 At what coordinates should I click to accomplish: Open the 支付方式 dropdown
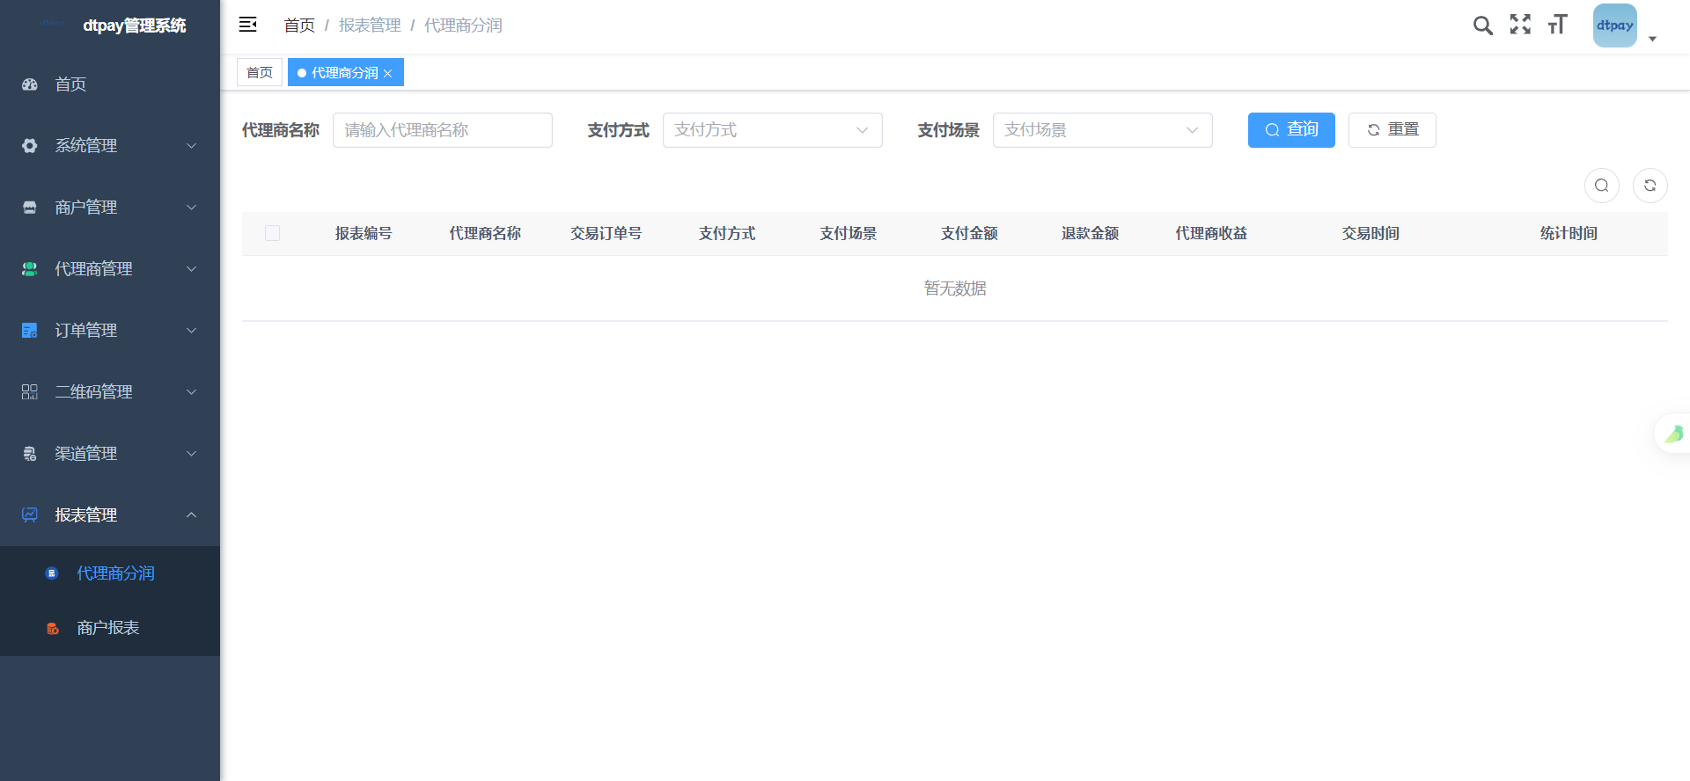(x=772, y=130)
